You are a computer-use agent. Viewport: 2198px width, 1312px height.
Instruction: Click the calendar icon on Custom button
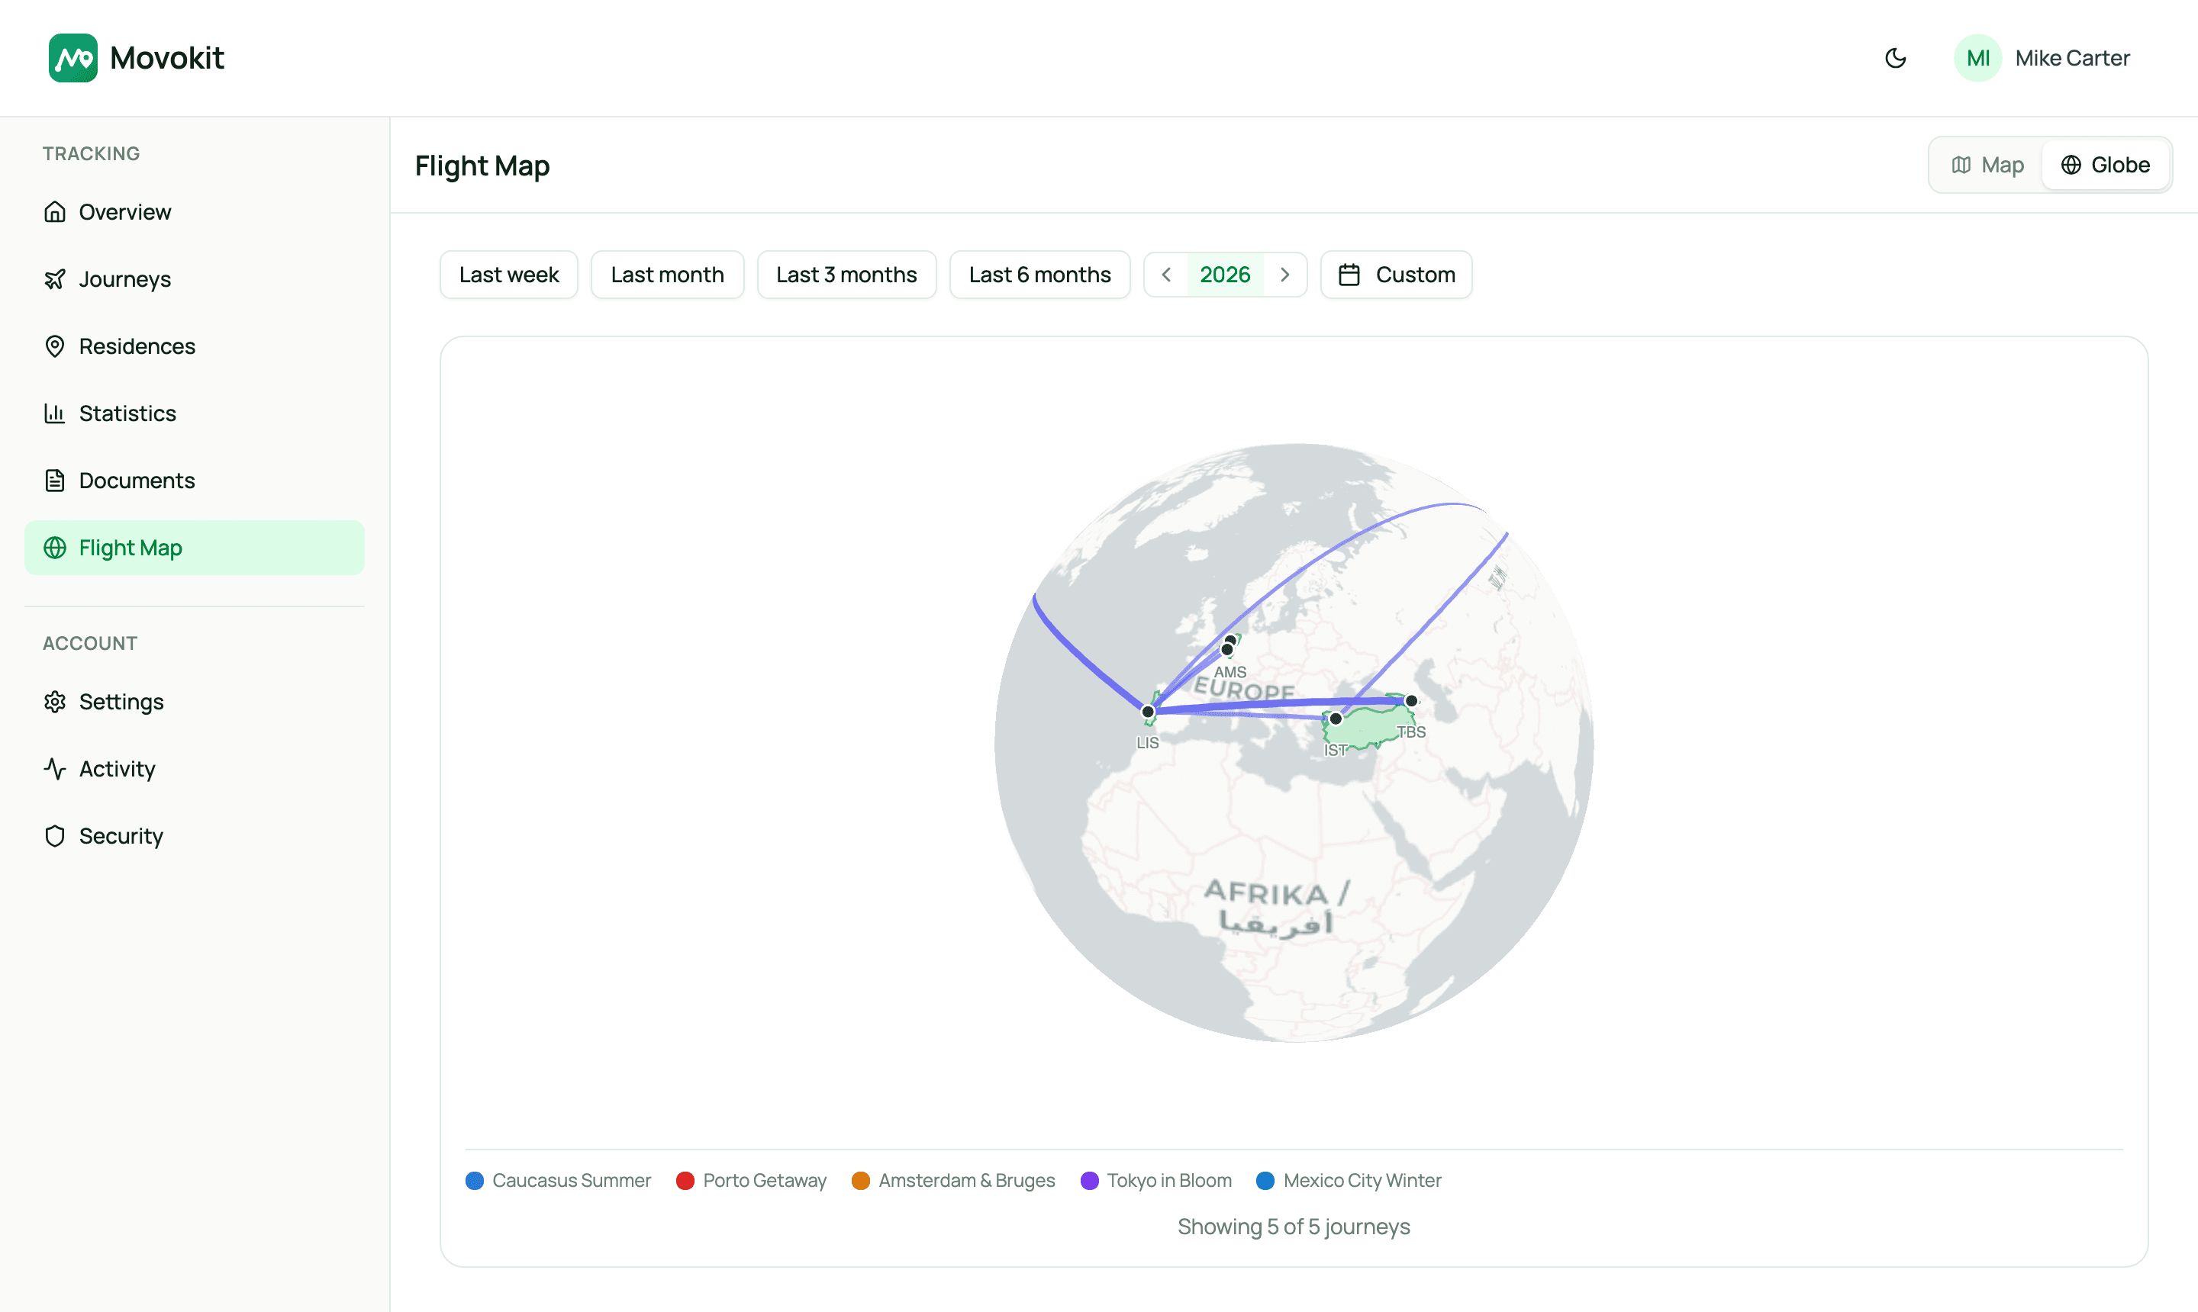1349,275
